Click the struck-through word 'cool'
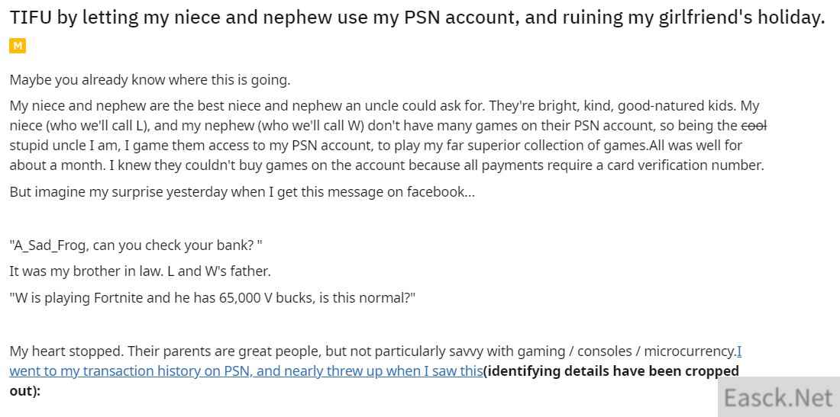Viewport: 840px width, 417px height. click(754, 126)
